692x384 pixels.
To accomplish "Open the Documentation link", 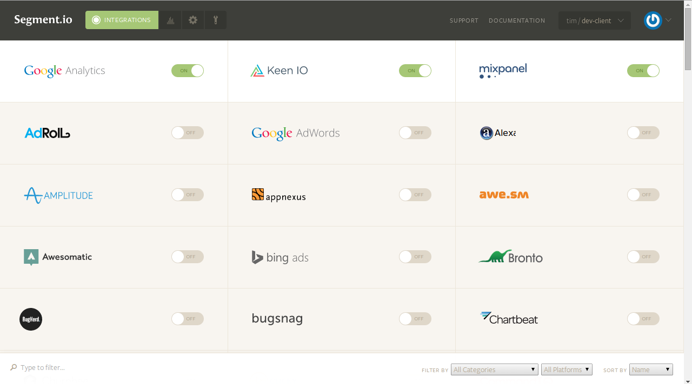I will (517, 20).
